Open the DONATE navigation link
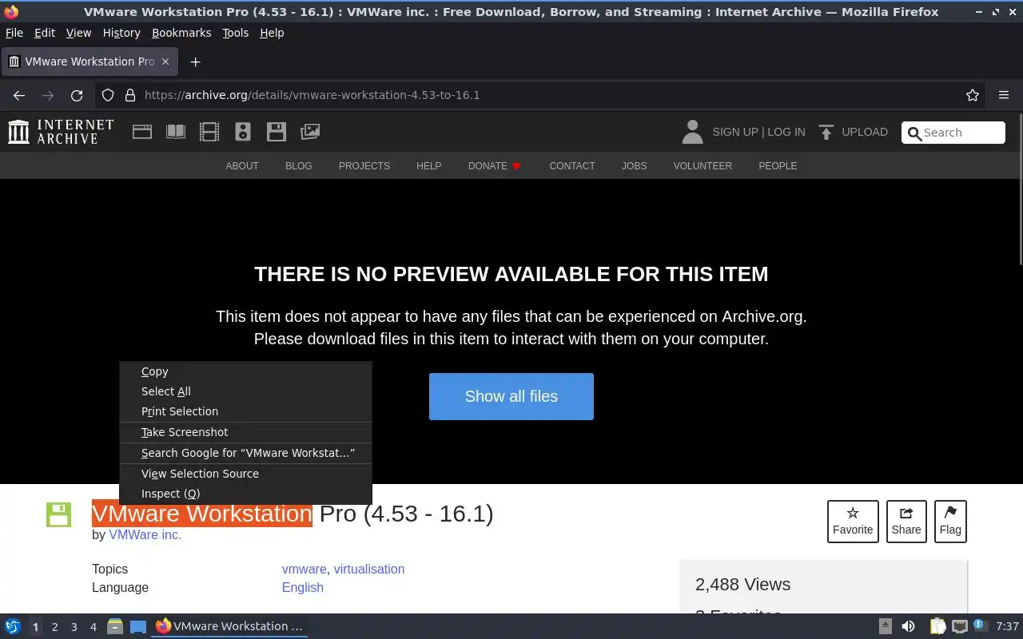The width and height of the screenshot is (1023, 639). pyautogui.click(x=495, y=166)
